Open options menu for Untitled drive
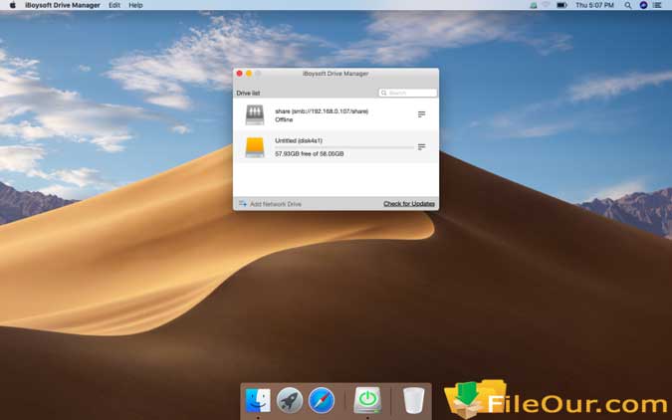 (x=421, y=147)
